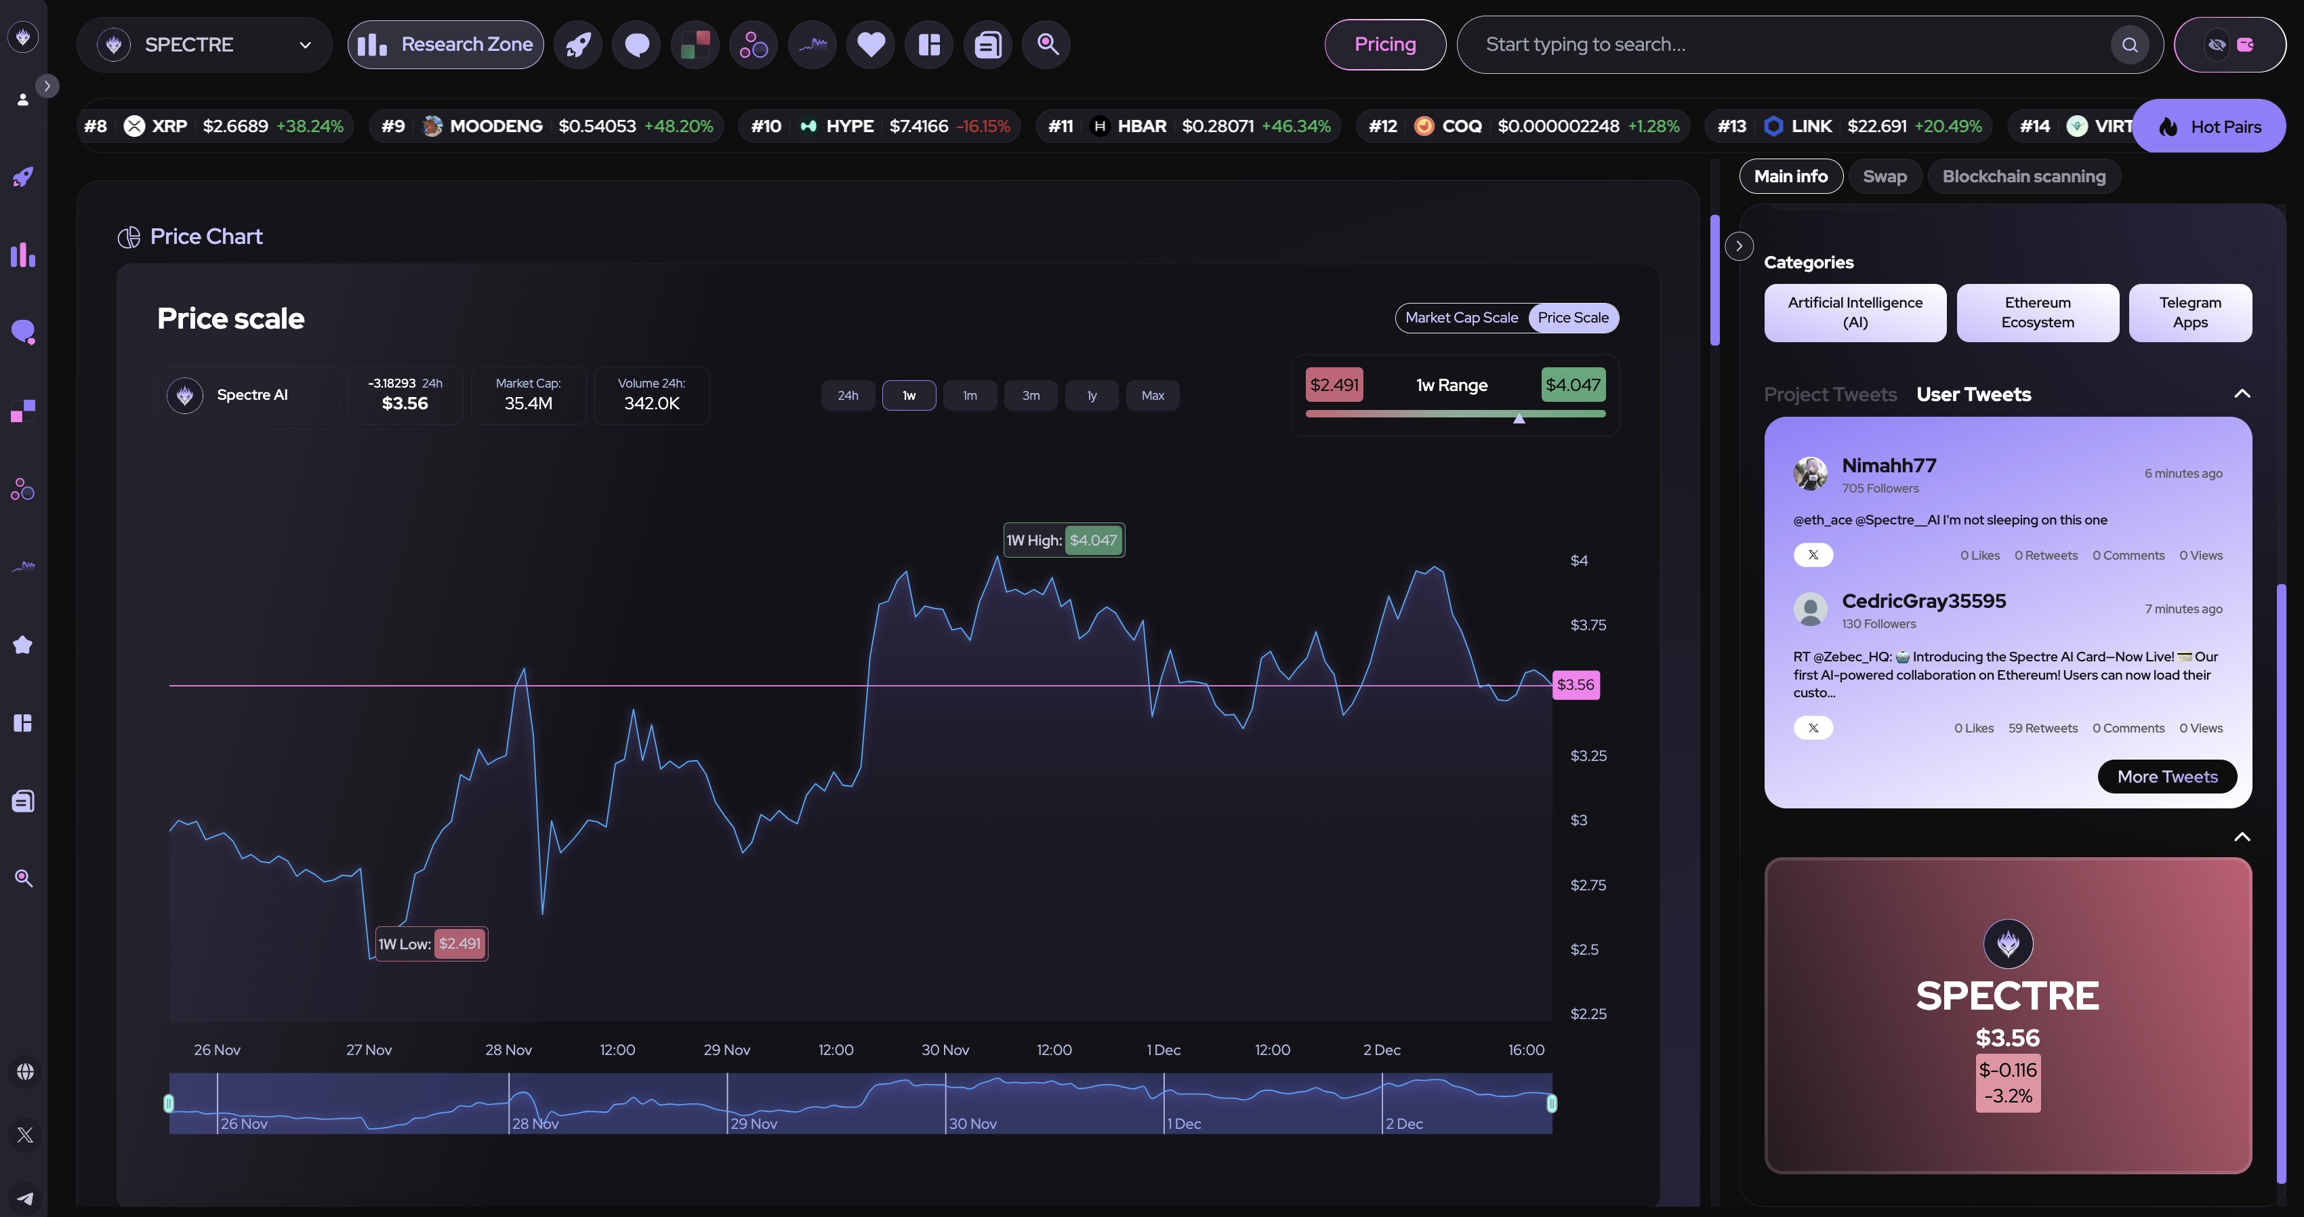Show Project Tweets tab
Viewport: 2304px width, 1217px height.
tap(1830, 394)
